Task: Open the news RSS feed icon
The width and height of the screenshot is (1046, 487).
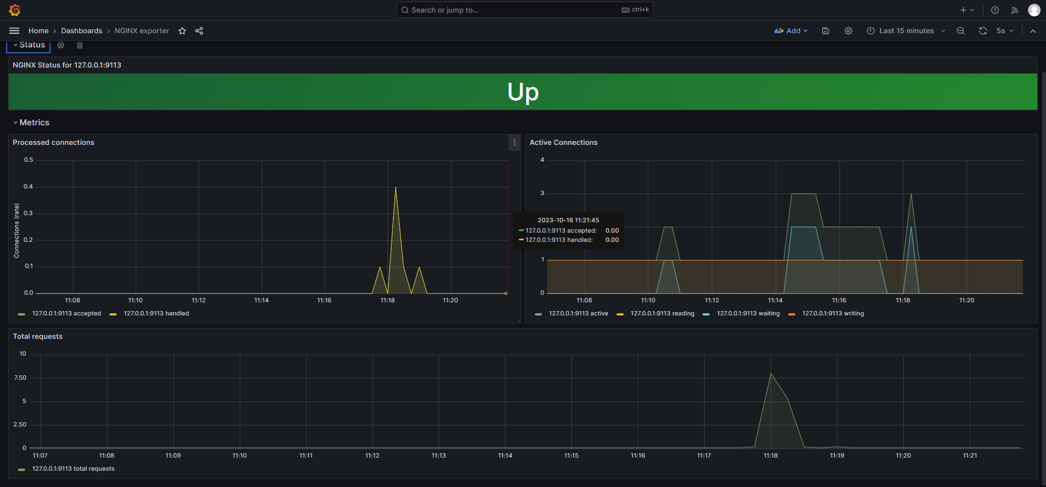Action: click(x=1014, y=10)
